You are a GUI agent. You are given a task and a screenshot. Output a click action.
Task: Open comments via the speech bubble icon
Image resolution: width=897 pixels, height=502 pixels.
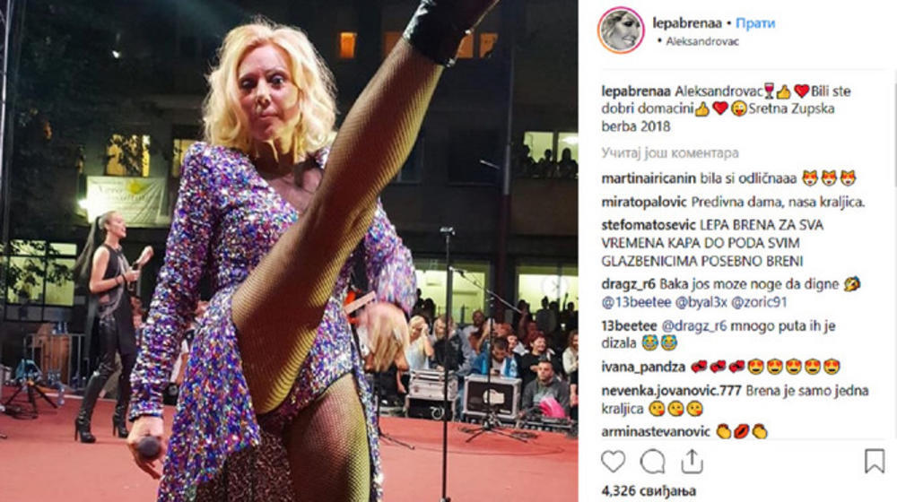coord(652,462)
